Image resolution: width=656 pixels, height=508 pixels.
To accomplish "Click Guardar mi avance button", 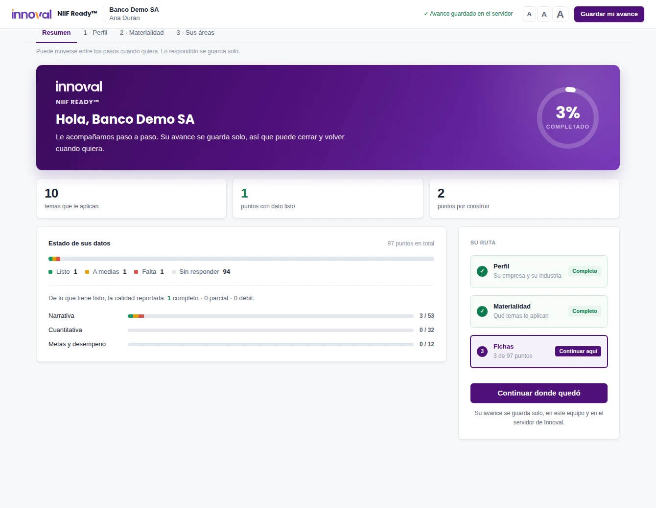I will click(x=609, y=14).
